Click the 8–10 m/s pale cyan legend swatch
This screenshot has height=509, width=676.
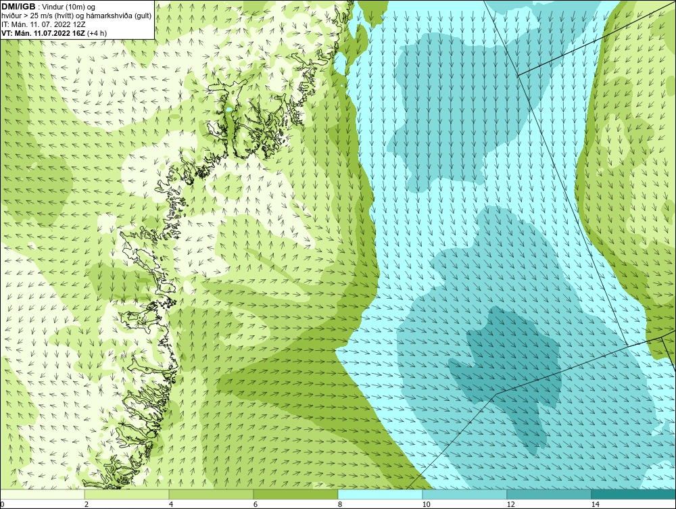coord(380,494)
